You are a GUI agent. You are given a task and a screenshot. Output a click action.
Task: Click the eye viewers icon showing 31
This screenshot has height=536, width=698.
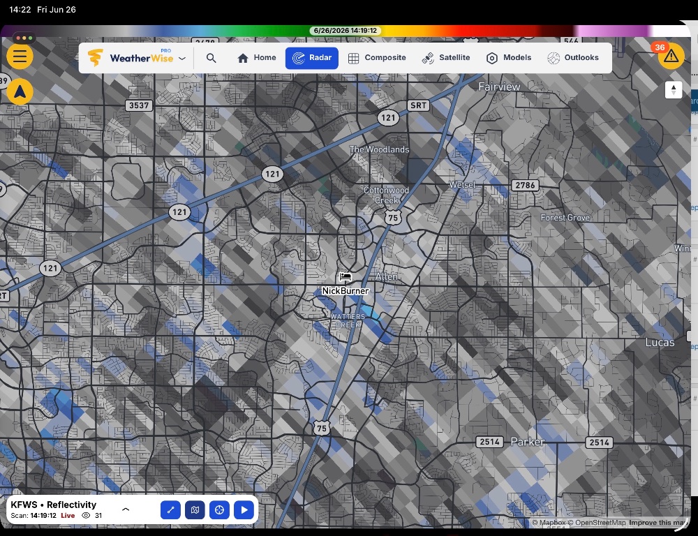pos(86,516)
